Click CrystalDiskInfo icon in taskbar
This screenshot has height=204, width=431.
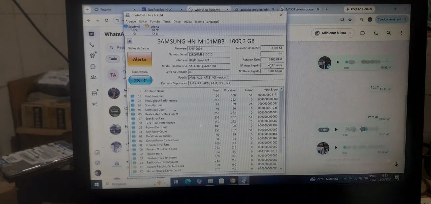point(243,180)
